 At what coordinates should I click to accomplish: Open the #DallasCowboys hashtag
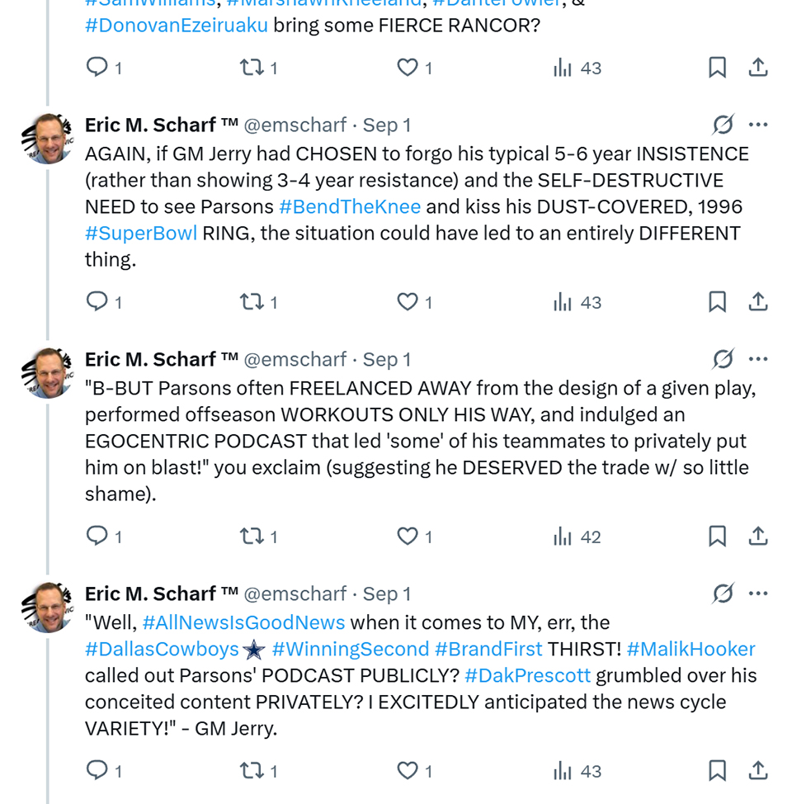[162, 649]
